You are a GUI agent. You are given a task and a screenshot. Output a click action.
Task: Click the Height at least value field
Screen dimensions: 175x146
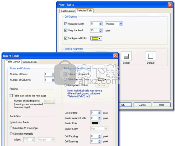coord(95,30)
